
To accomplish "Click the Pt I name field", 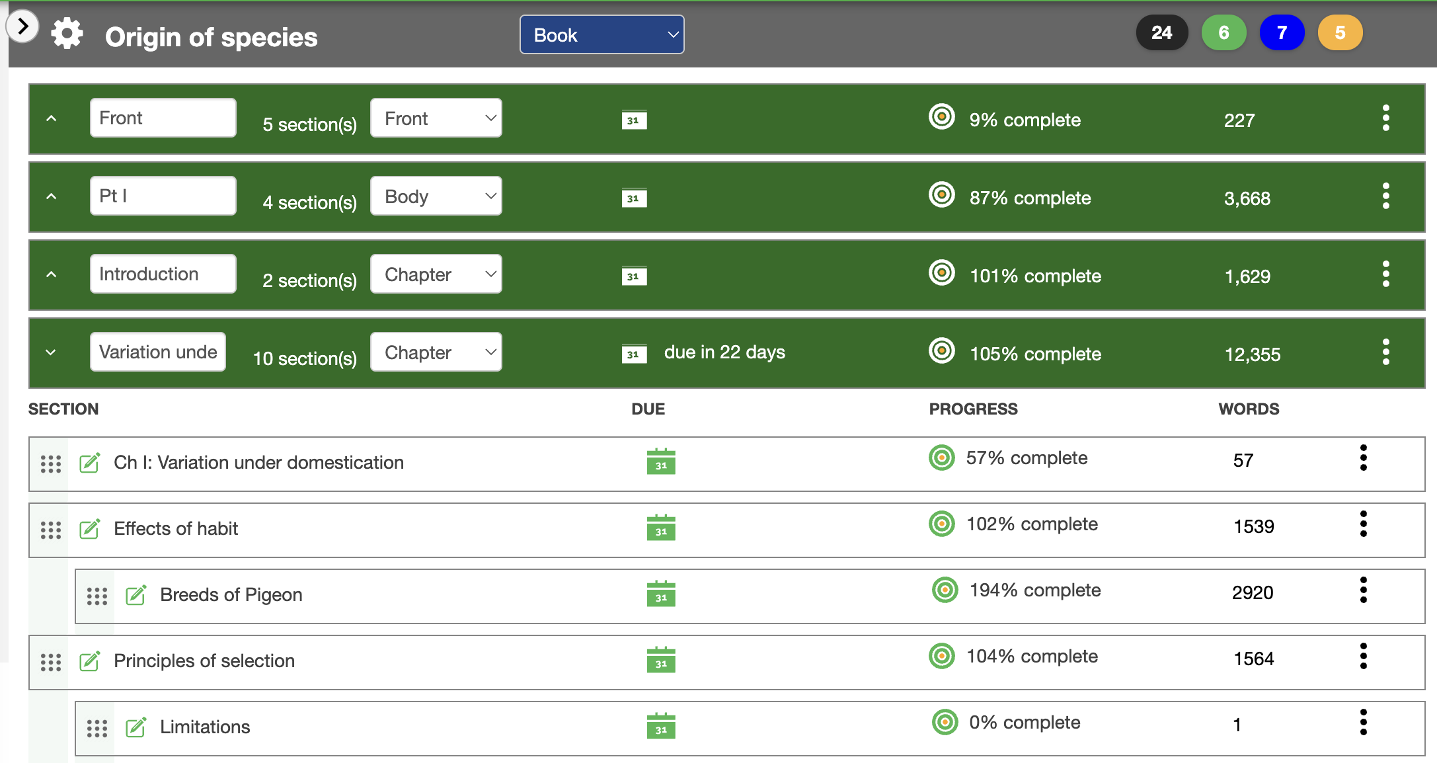I will [x=163, y=196].
